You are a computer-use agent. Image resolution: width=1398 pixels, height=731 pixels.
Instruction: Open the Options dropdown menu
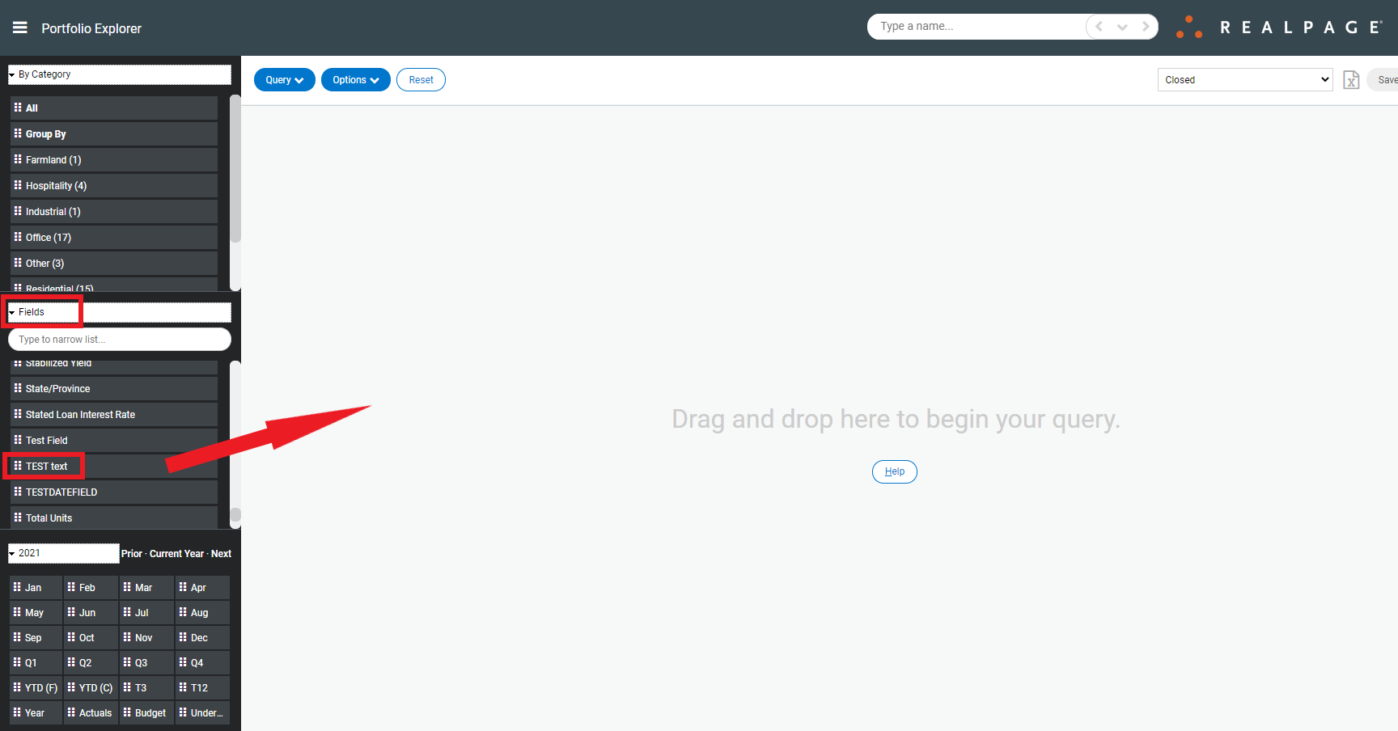355,79
